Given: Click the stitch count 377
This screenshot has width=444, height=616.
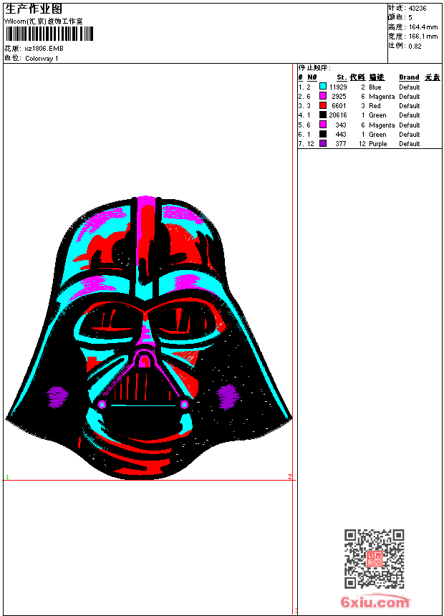Looking at the screenshot, I should click(x=341, y=144).
